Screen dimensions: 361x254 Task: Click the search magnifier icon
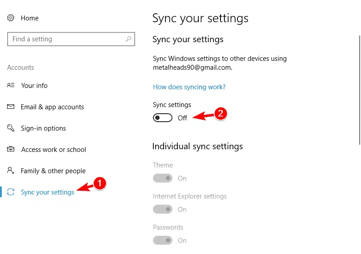[x=128, y=39]
